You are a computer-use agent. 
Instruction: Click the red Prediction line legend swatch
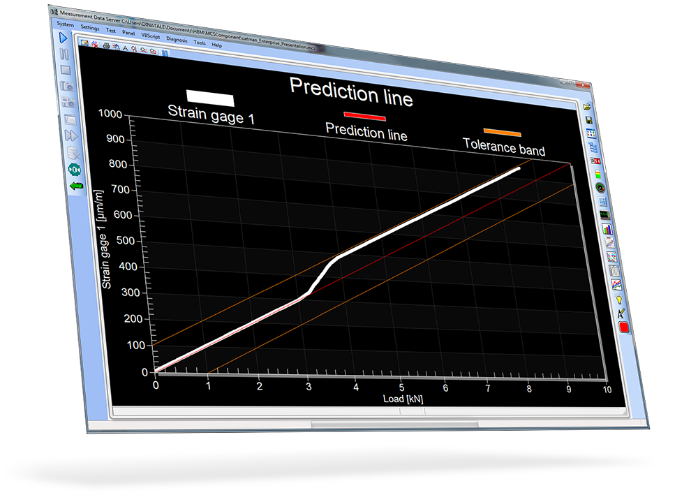coord(364,117)
